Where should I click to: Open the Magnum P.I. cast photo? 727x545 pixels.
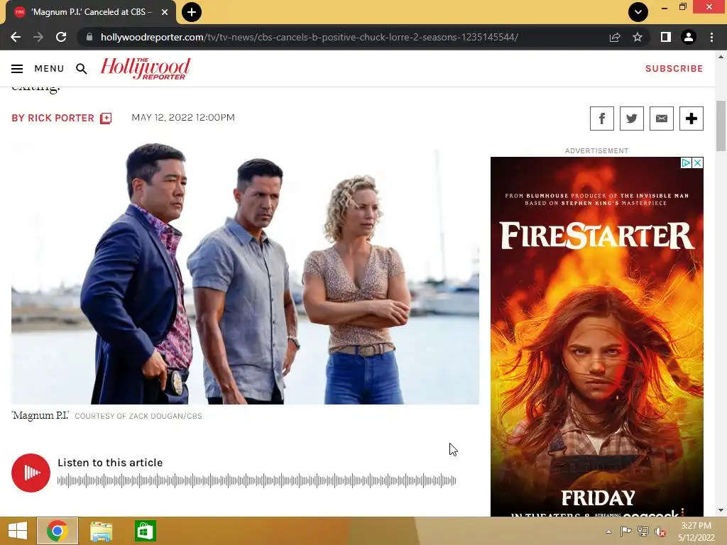coord(245,273)
